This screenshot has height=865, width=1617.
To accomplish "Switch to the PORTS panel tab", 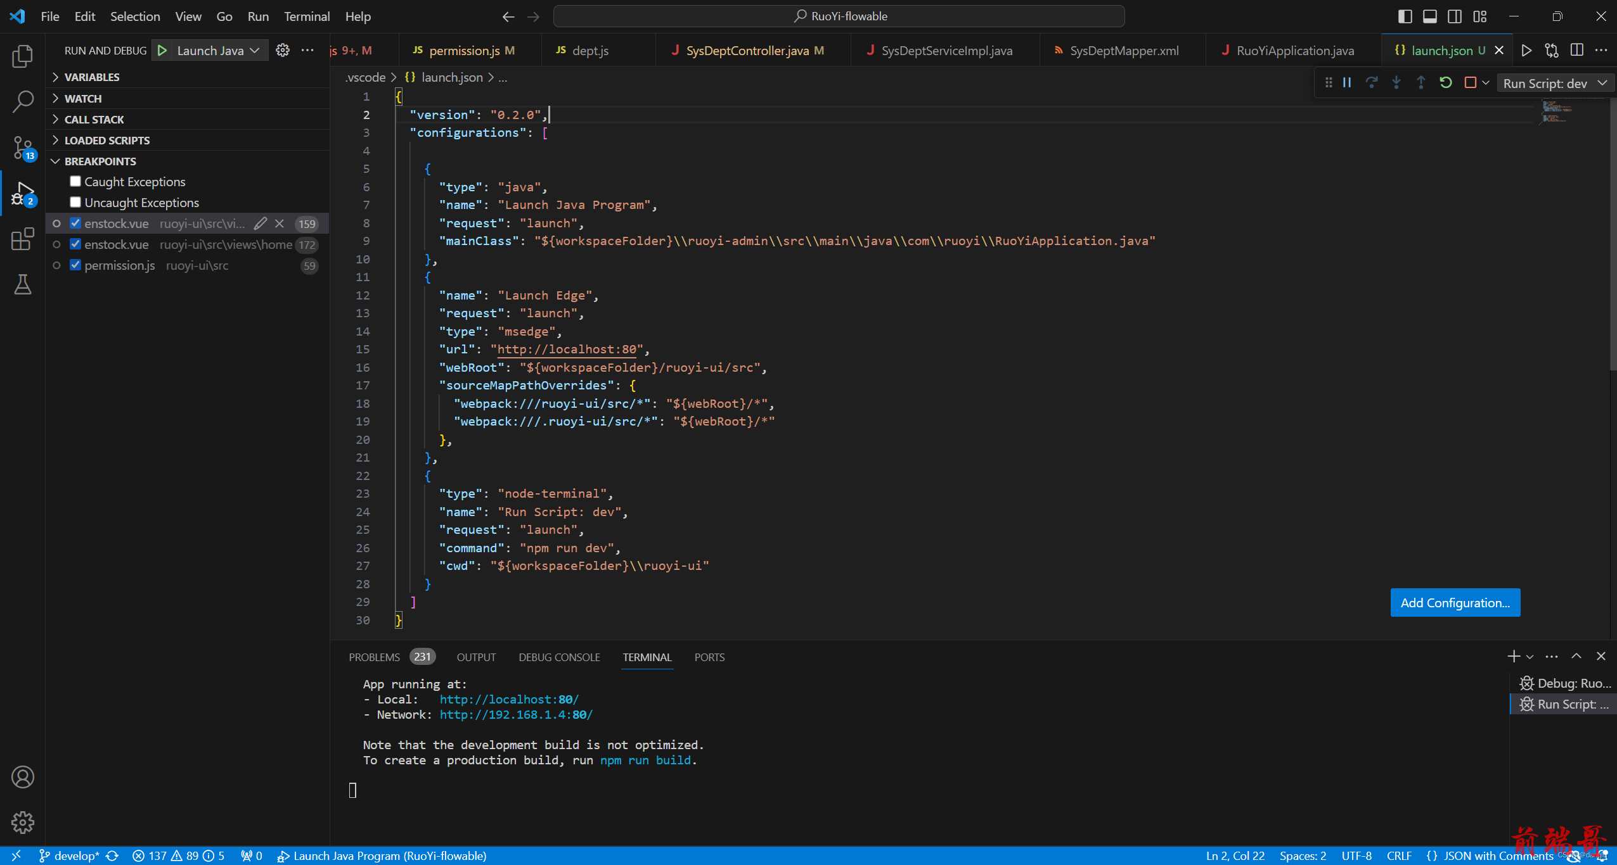I will click(709, 657).
